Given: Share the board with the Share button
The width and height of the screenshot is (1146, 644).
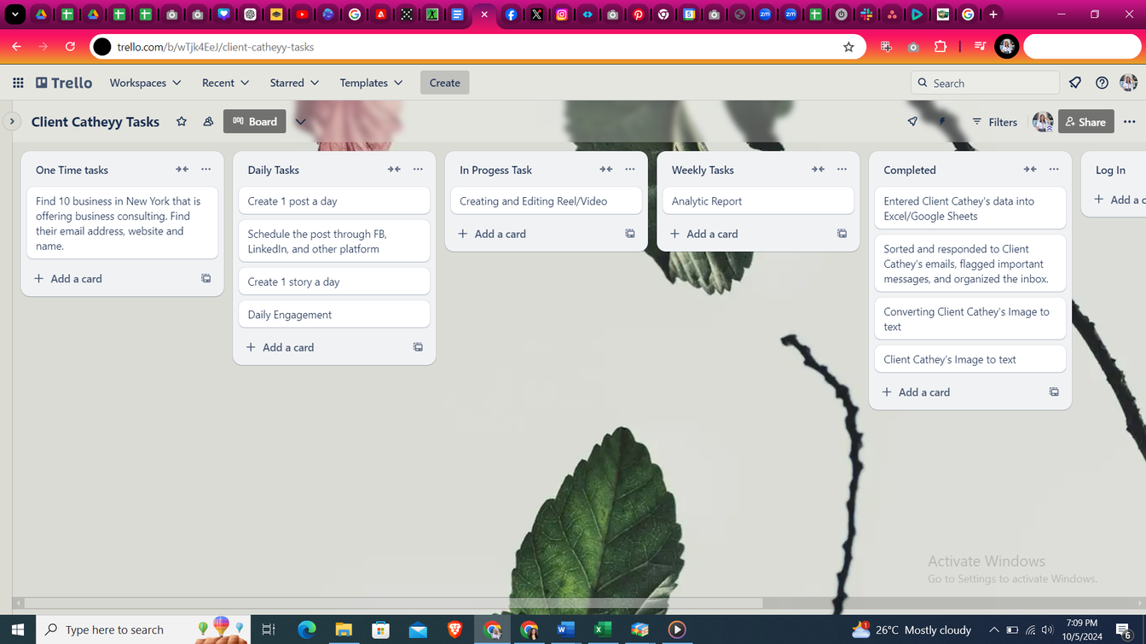Looking at the screenshot, I should tap(1085, 122).
